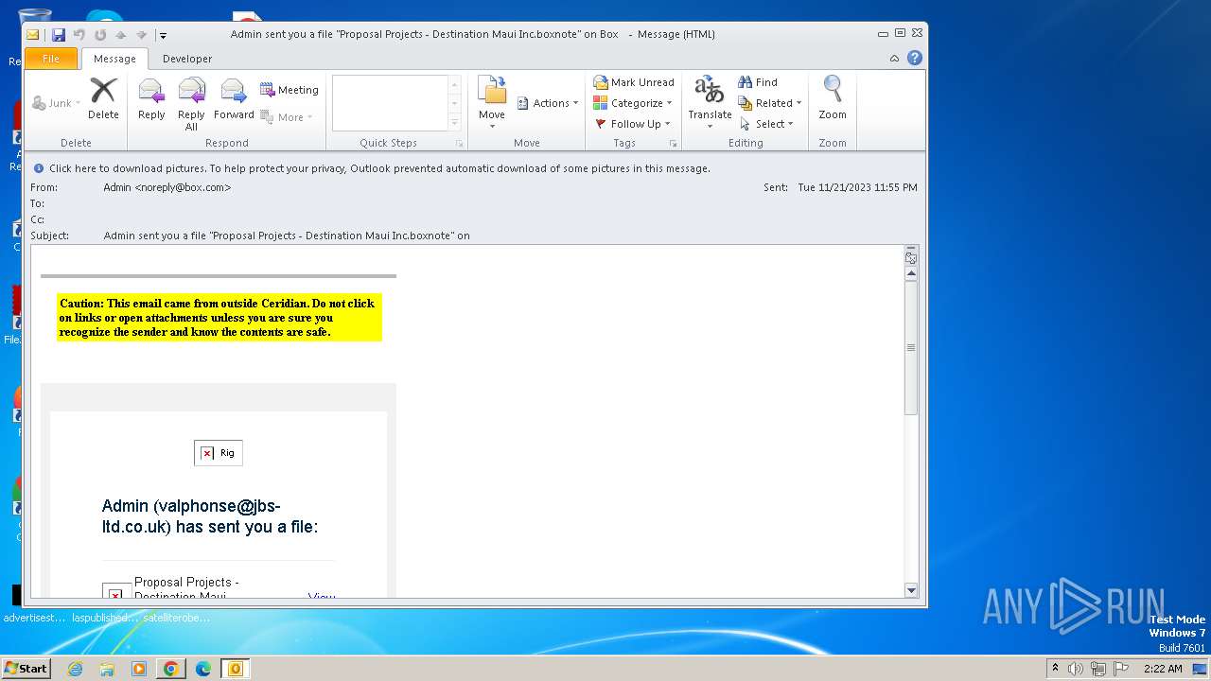1211x681 pixels.
Task: Open the More respond options dropdown
Action: (287, 117)
